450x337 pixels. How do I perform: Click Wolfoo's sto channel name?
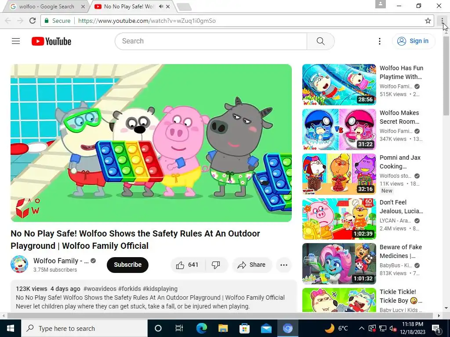coord(396,176)
